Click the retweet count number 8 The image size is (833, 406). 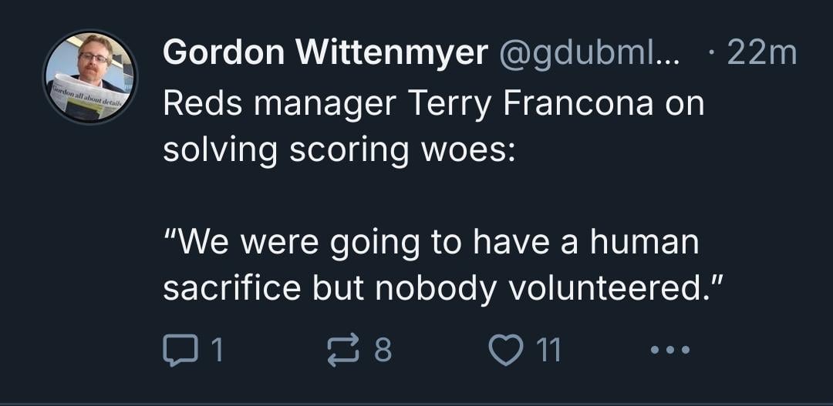[x=383, y=351]
